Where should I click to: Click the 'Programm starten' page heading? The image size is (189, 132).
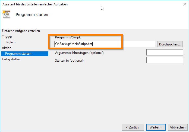32,15
